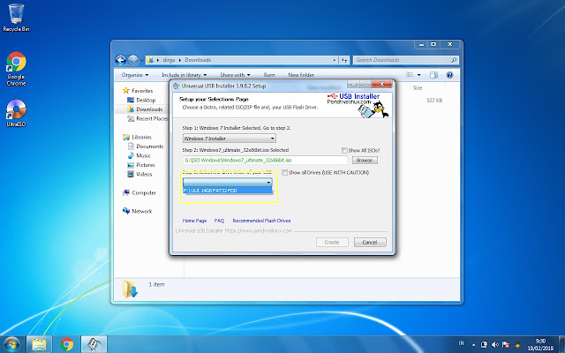The height and width of the screenshot is (353, 565).
Task: Click the Explorer Forward arrow button
Action: point(133,60)
